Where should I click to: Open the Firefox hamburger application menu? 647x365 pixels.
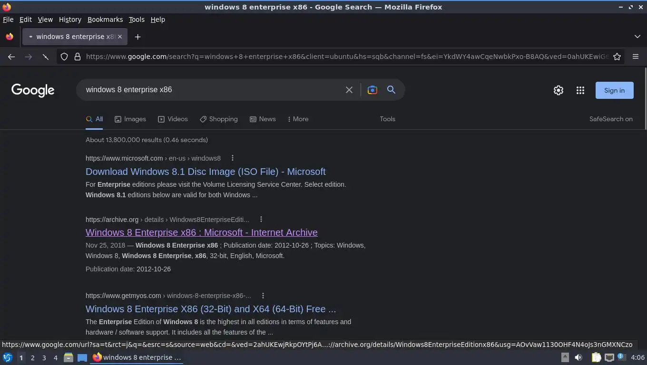[636, 57]
